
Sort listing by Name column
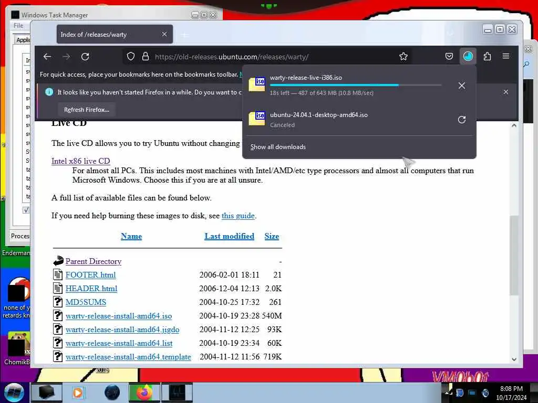(x=131, y=236)
